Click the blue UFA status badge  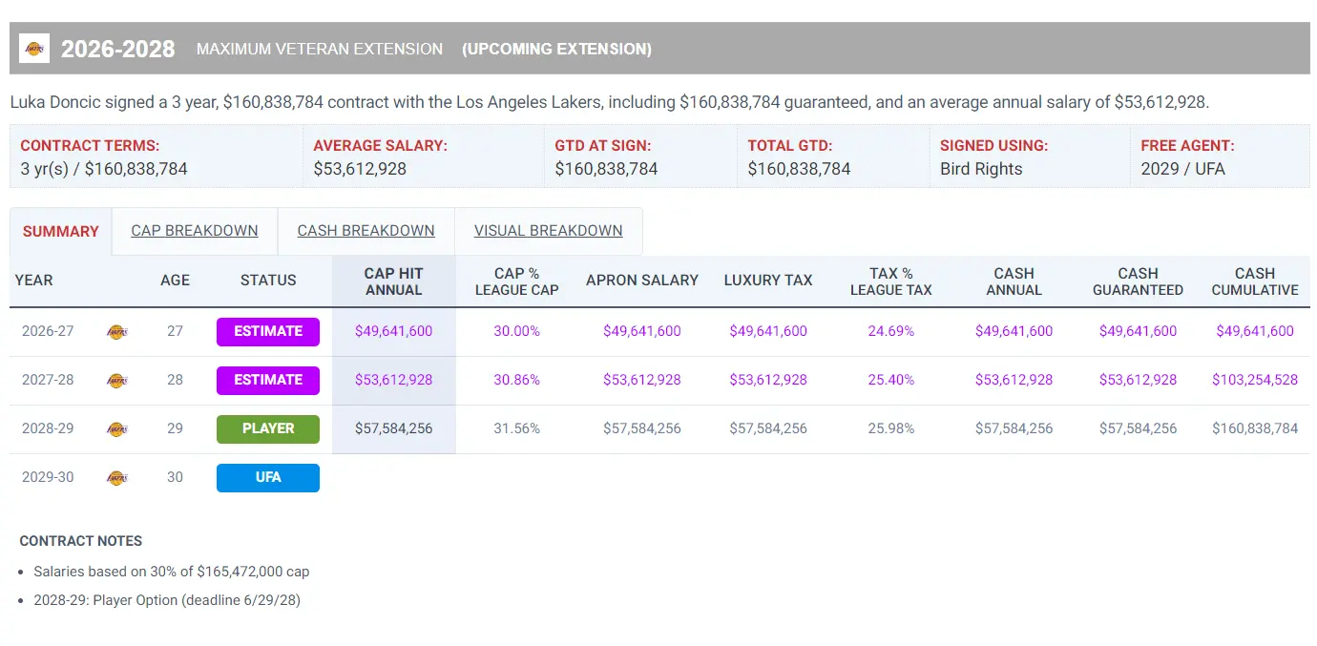tap(268, 477)
